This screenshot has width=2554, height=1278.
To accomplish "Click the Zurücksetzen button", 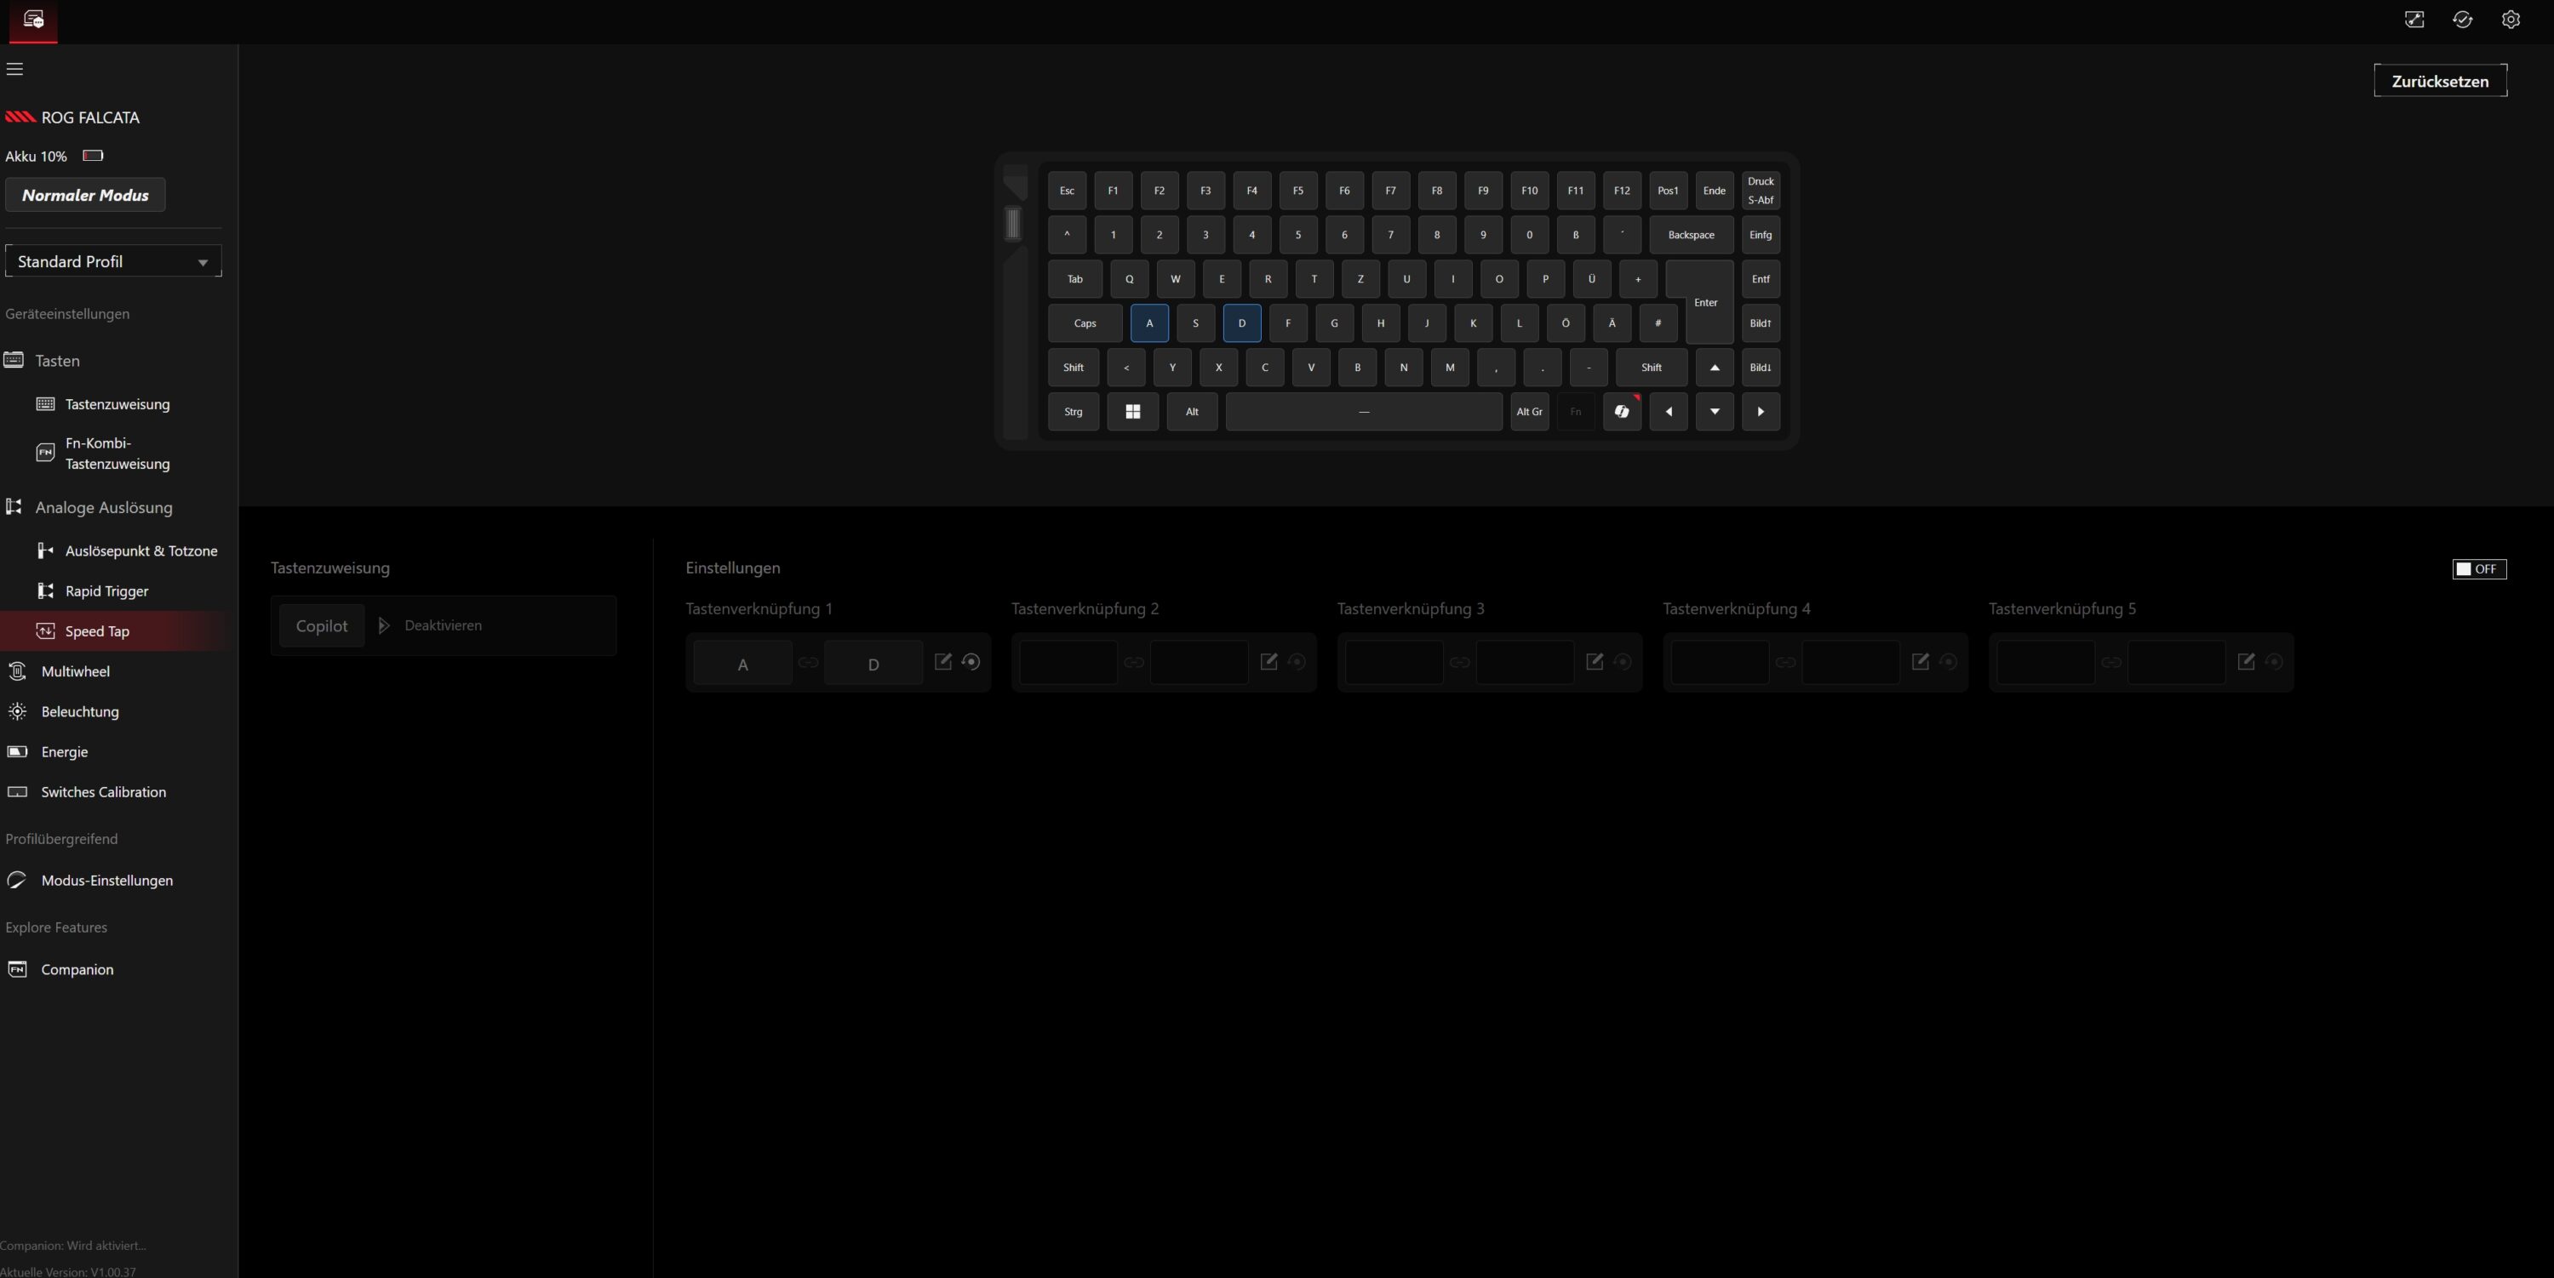I will pyautogui.click(x=2439, y=81).
